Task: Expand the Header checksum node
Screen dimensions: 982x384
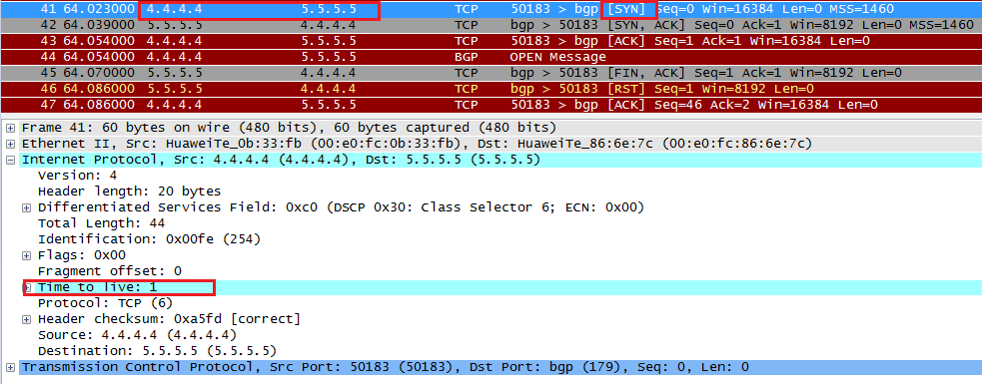Action: (26, 319)
